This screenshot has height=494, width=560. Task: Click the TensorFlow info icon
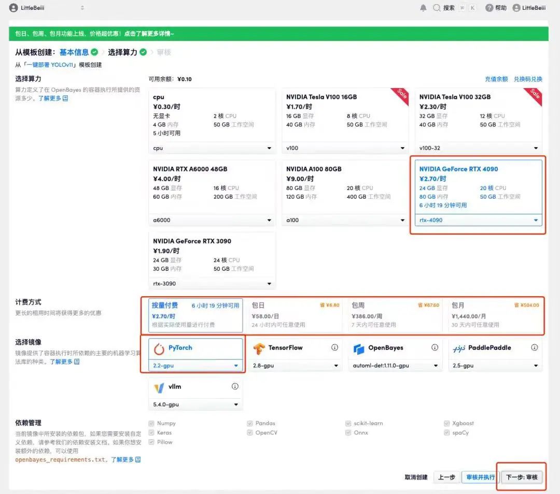[334, 347]
